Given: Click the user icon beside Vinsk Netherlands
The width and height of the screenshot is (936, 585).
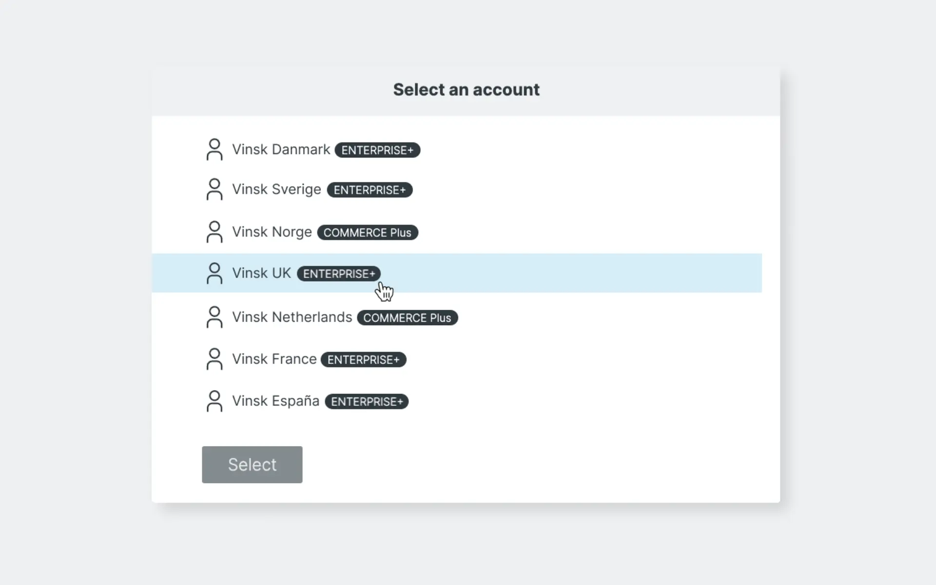Looking at the screenshot, I should point(214,317).
